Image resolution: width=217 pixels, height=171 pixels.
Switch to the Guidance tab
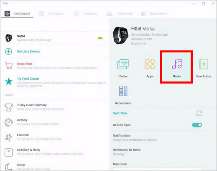pos(85,13)
